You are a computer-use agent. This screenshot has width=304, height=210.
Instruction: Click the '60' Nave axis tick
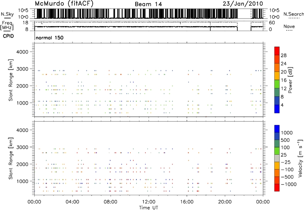point(272,23)
